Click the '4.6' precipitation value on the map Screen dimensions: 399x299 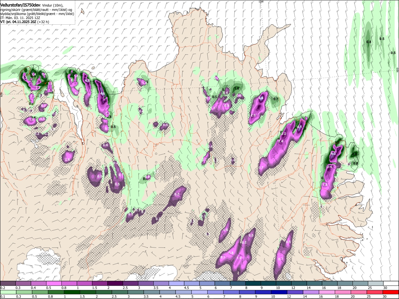(x=102, y=93)
